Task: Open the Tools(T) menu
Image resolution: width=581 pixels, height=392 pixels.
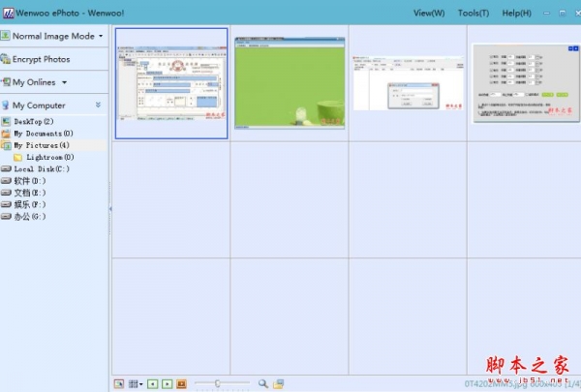Action: tap(474, 14)
